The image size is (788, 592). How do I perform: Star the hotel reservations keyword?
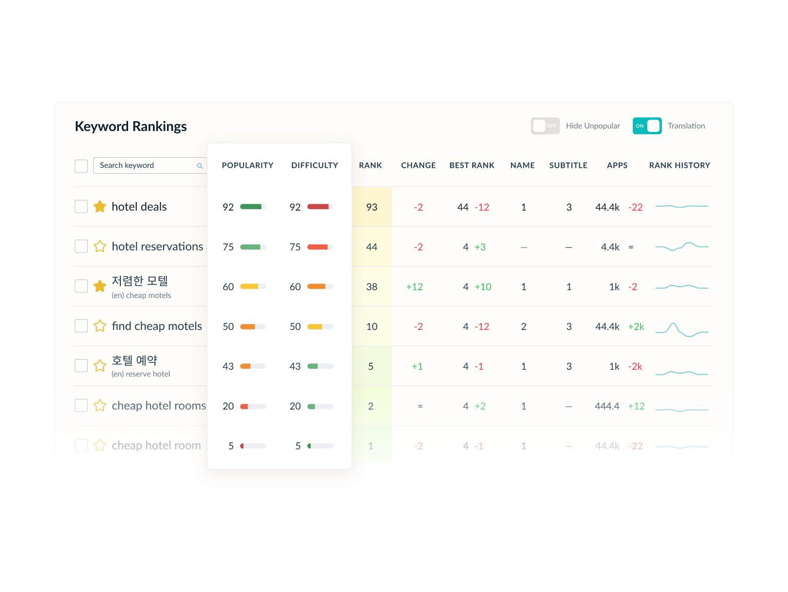tap(100, 247)
